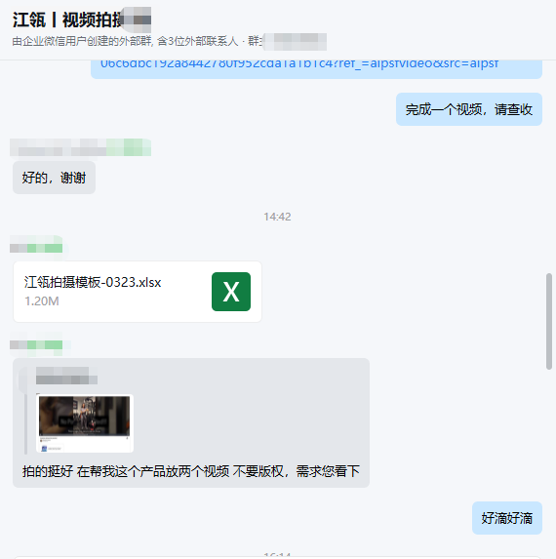Select the 完成一个视频，请查收 message bubble
Screen dimensions: 556x559
(x=469, y=109)
